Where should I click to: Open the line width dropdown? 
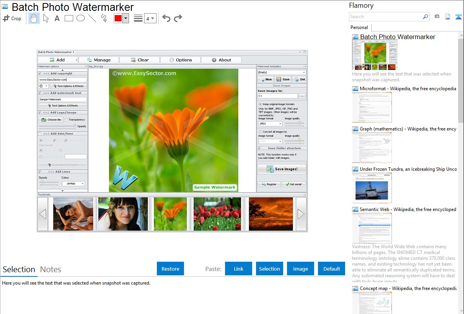pyautogui.click(x=150, y=18)
